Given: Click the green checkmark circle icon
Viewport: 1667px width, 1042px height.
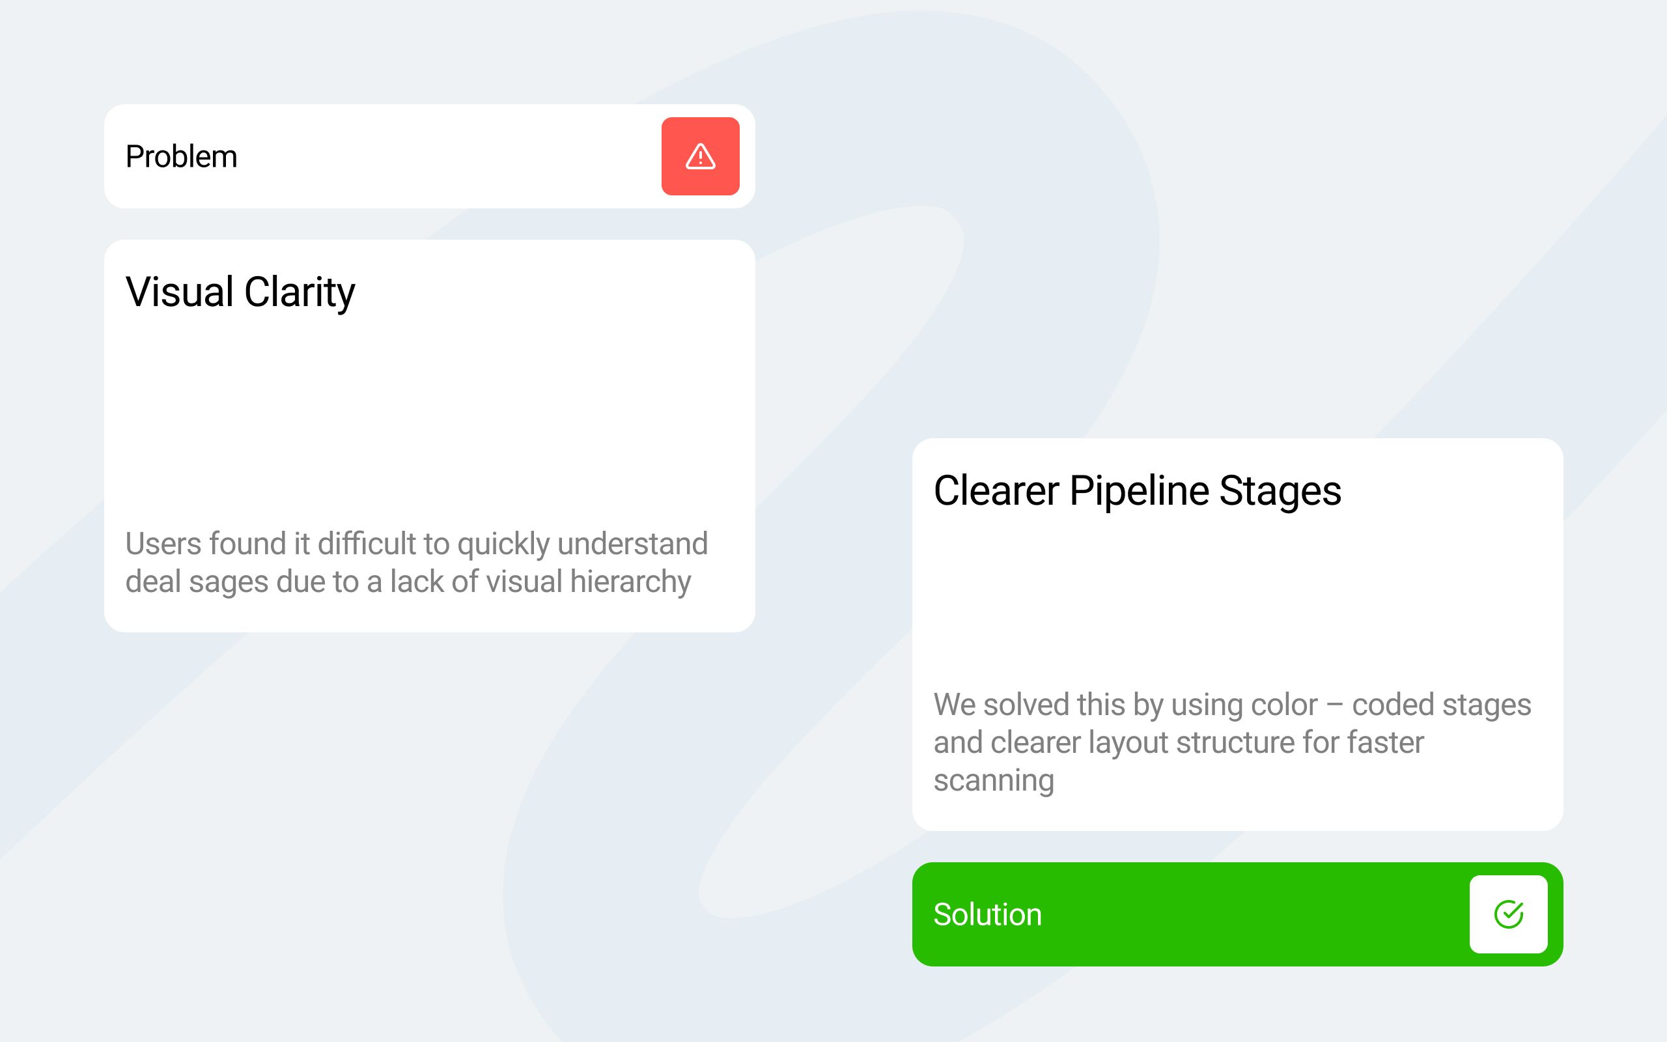Looking at the screenshot, I should tap(1508, 914).
